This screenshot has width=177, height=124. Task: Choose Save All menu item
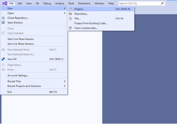[34, 59]
